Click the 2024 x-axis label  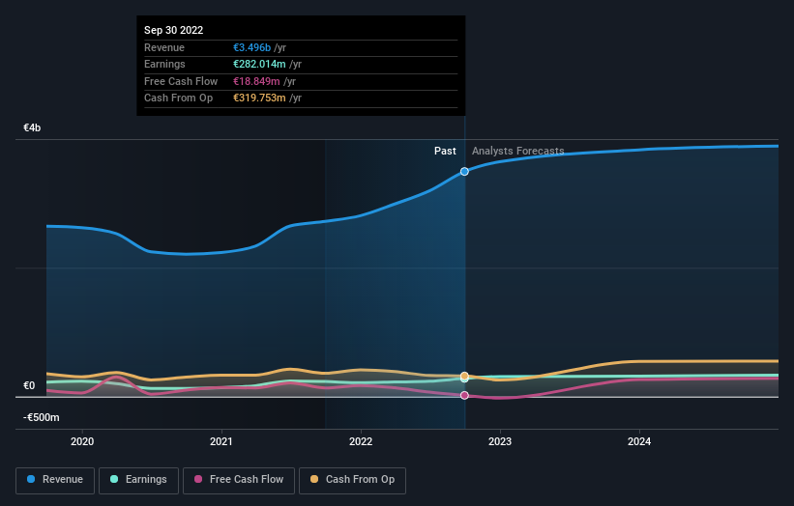click(x=639, y=441)
